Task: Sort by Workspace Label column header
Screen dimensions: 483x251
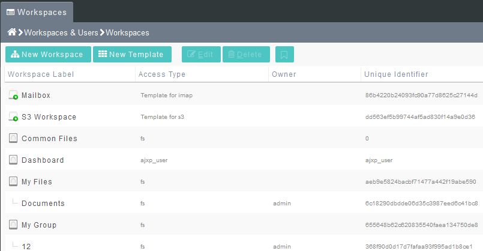Action: (41, 74)
